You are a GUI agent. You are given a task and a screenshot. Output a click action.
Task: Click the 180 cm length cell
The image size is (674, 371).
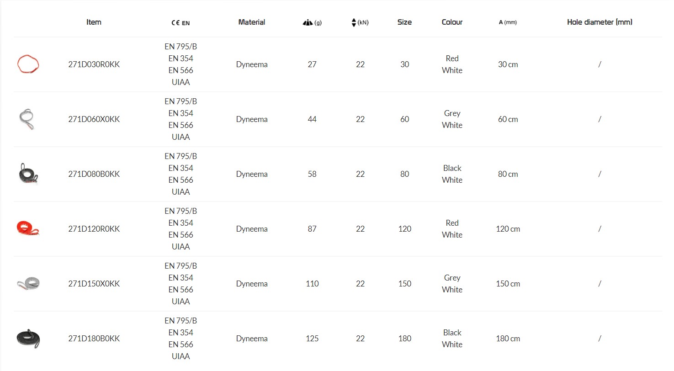coord(508,339)
